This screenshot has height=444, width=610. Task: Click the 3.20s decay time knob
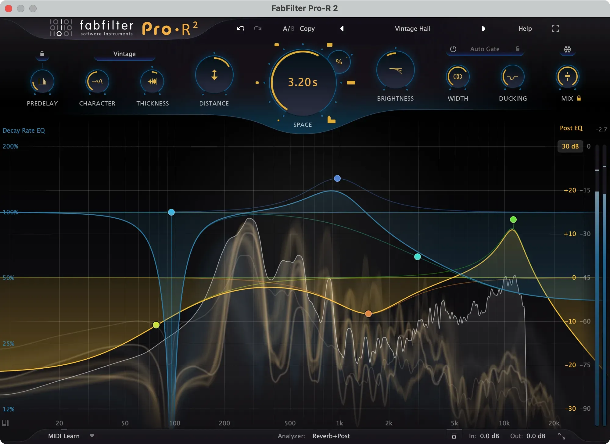[303, 82]
